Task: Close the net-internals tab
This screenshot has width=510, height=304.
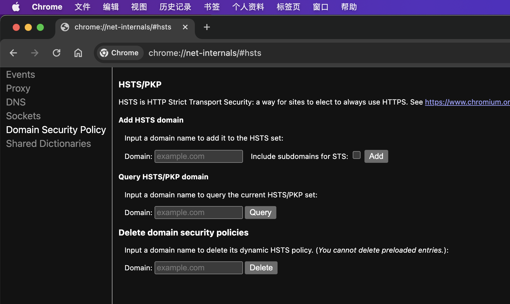Action: [x=185, y=27]
